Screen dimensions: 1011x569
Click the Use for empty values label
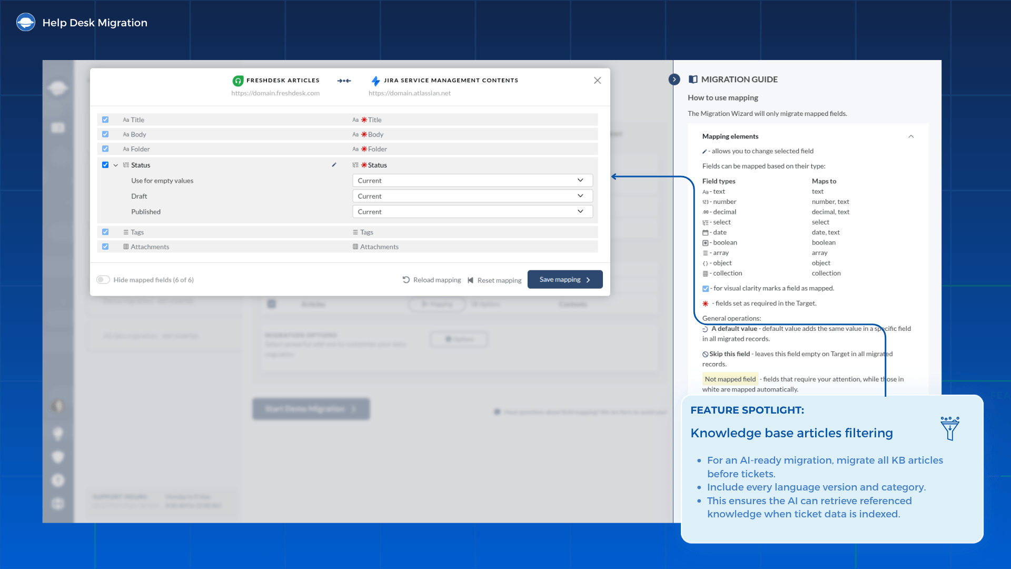tap(162, 181)
